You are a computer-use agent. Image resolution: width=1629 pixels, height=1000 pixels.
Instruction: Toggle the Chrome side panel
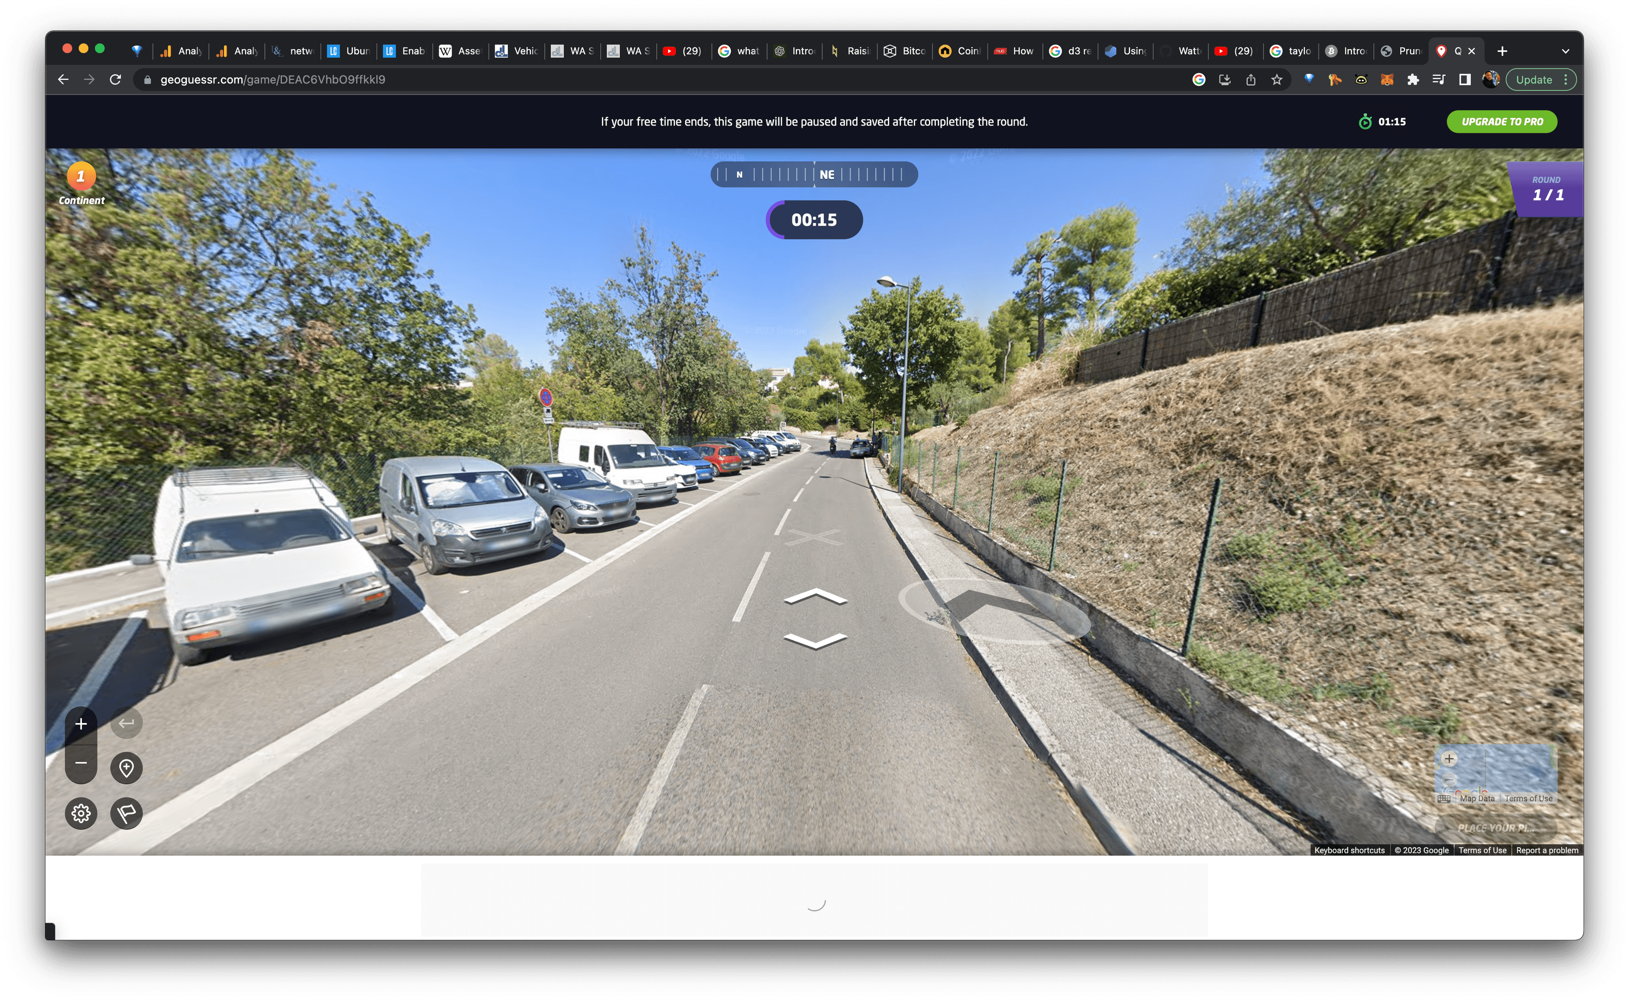[1464, 79]
